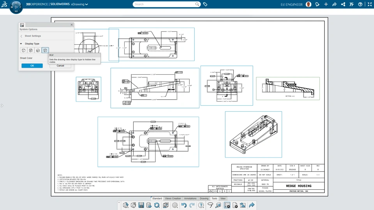Click the System Options panel tab icon

[22, 25]
